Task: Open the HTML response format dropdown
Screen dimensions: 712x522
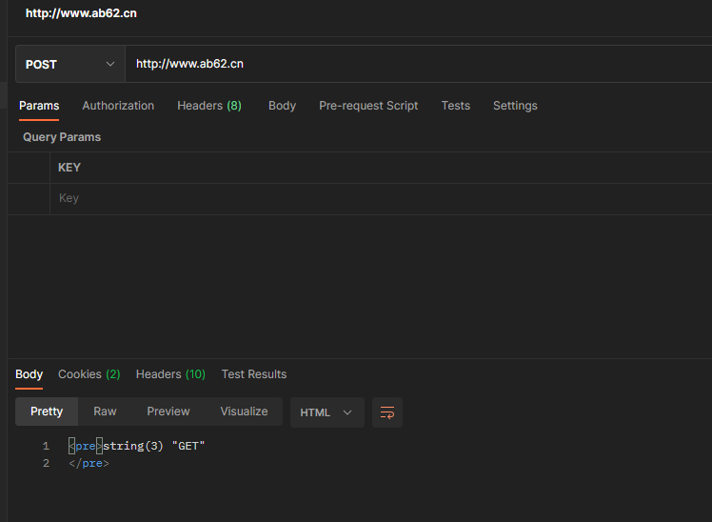Action: tap(326, 412)
